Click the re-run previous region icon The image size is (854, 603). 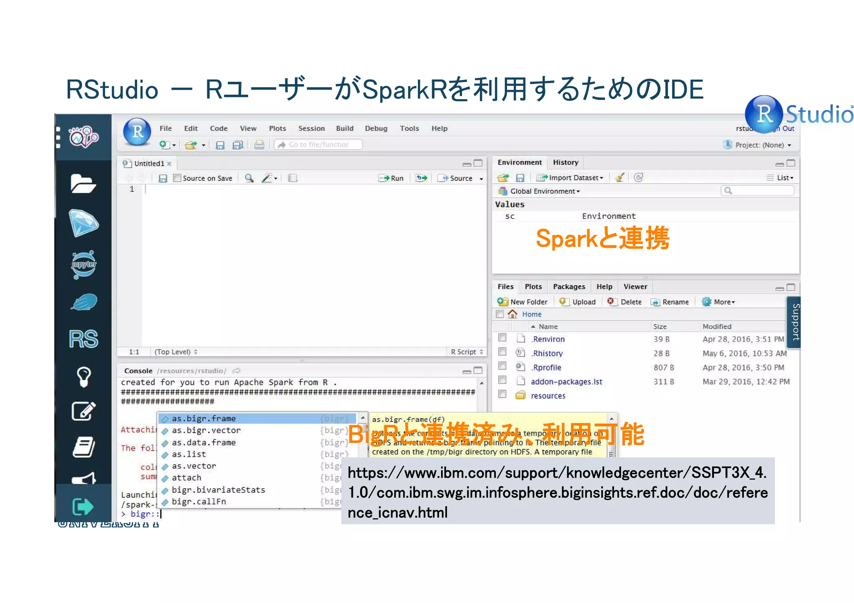pyautogui.click(x=422, y=178)
